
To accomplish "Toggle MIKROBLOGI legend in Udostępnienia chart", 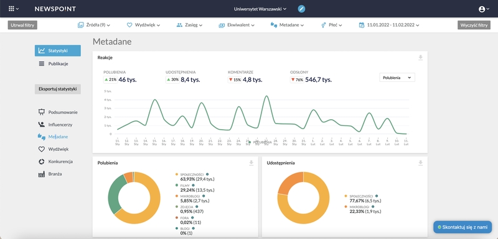I will coord(357,207).
